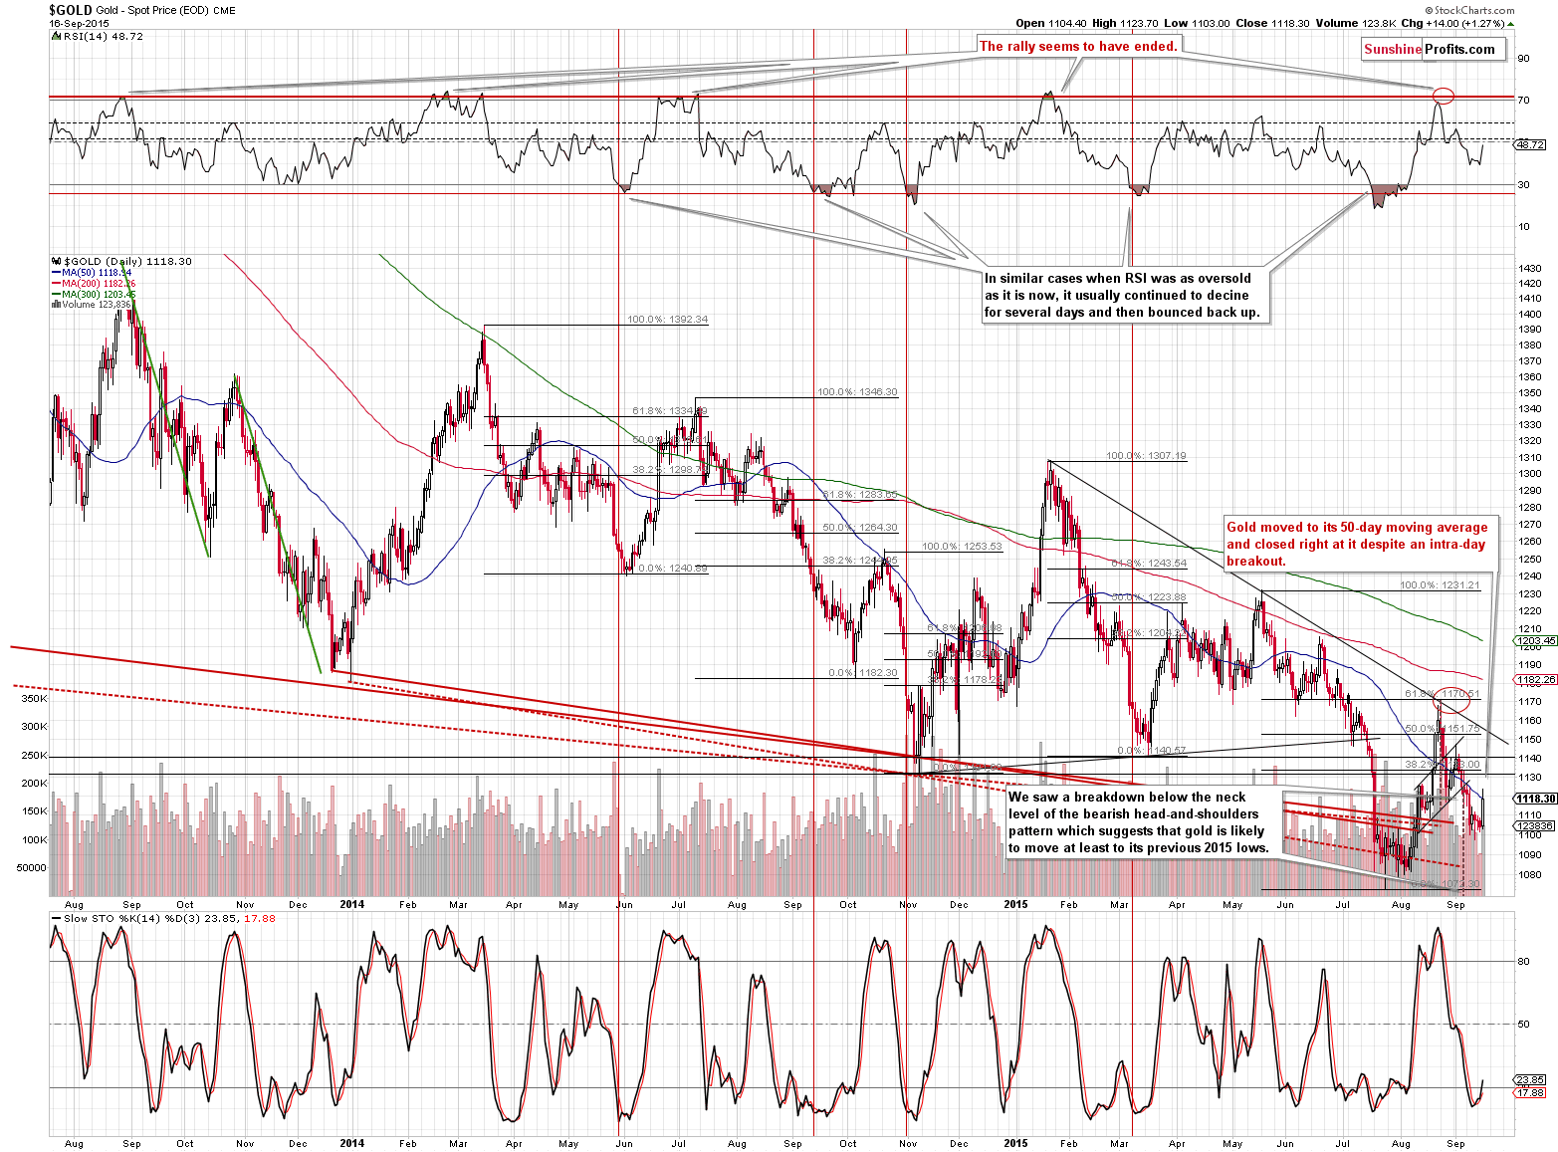The height and width of the screenshot is (1152, 1558).
Task: Click the current price tag 1118.30 on axis
Action: click(1534, 799)
